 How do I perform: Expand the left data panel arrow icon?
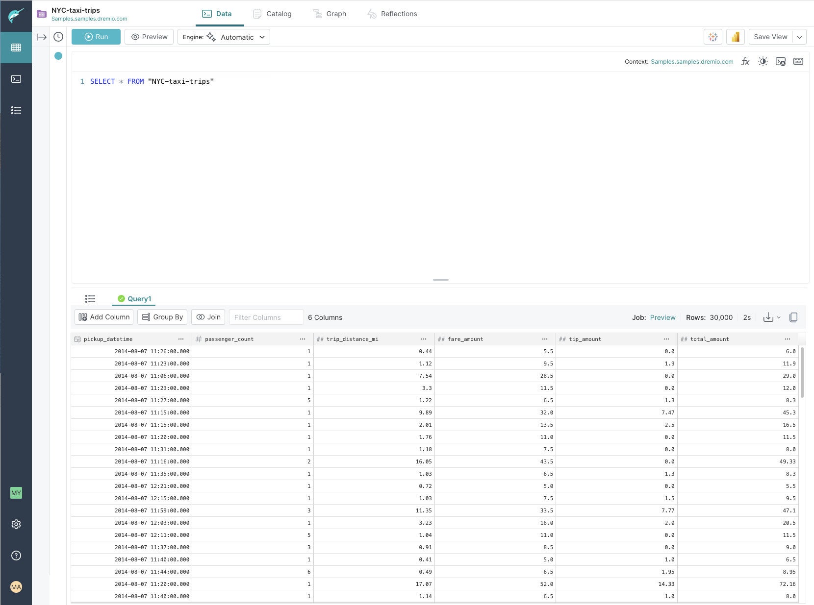point(42,37)
